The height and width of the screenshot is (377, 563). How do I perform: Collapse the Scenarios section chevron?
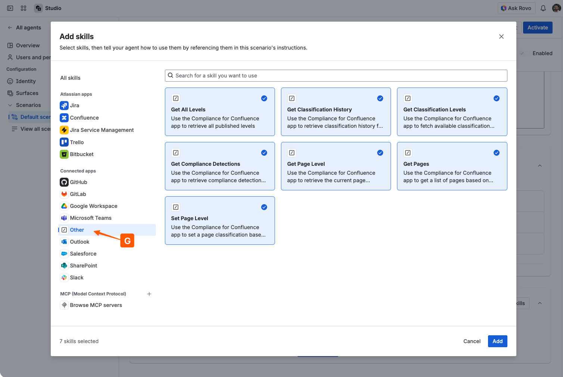point(10,105)
